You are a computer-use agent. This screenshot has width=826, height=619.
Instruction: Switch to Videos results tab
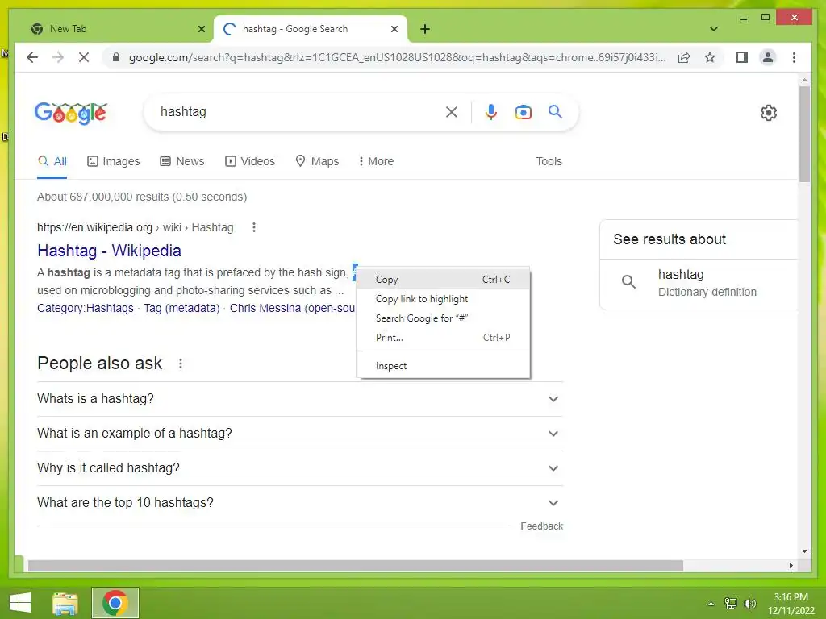[x=250, y=161]
